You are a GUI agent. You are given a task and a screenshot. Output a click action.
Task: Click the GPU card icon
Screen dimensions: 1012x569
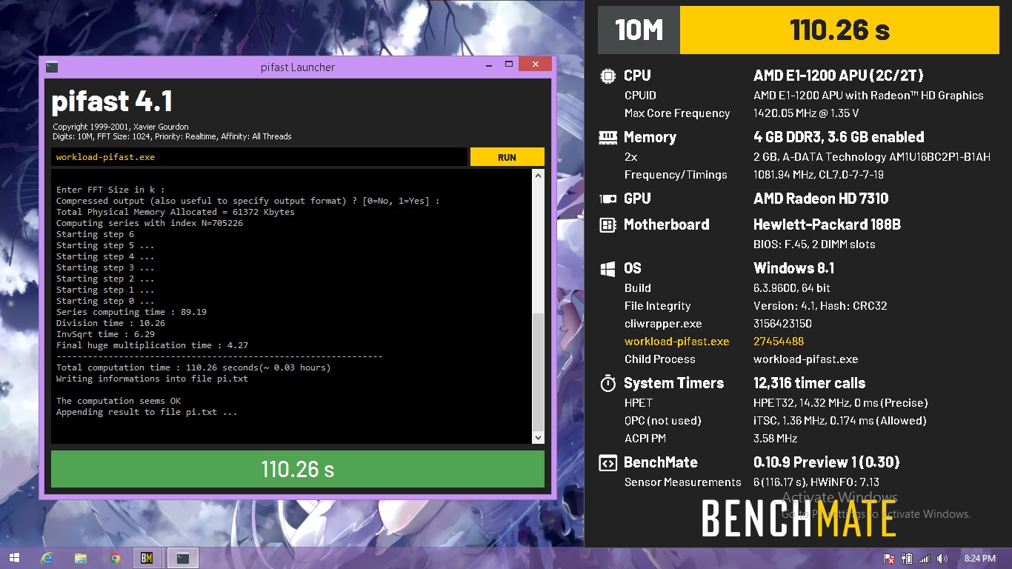point(607,199)
